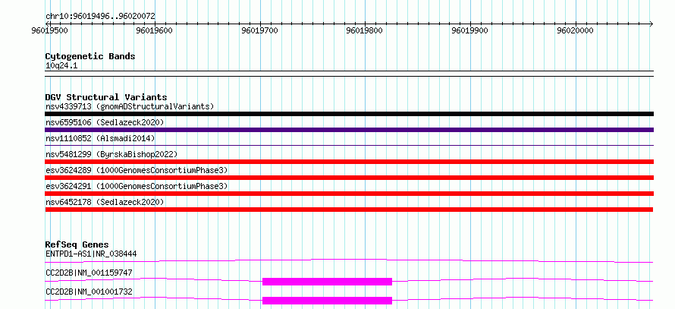Open variant nsv5481299 ByrskaBishop2022 label
This screenshot has width=675, height=309.
pyautogui.click(x=111, y=154)
